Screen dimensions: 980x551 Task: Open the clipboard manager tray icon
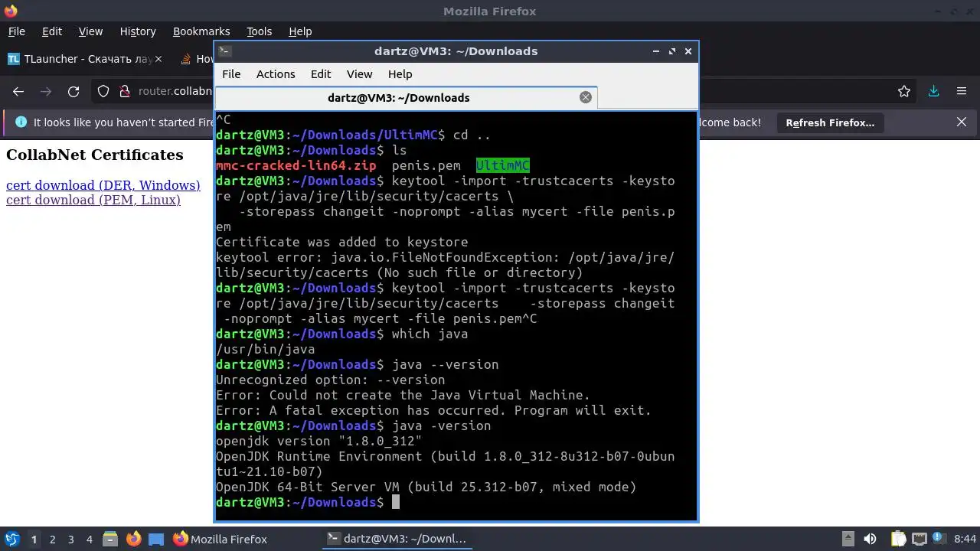[x=898, y=539]
